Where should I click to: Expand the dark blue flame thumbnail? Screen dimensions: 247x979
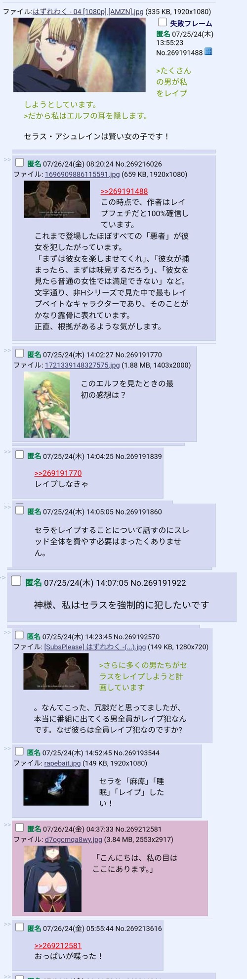click(x=56, y=787)
